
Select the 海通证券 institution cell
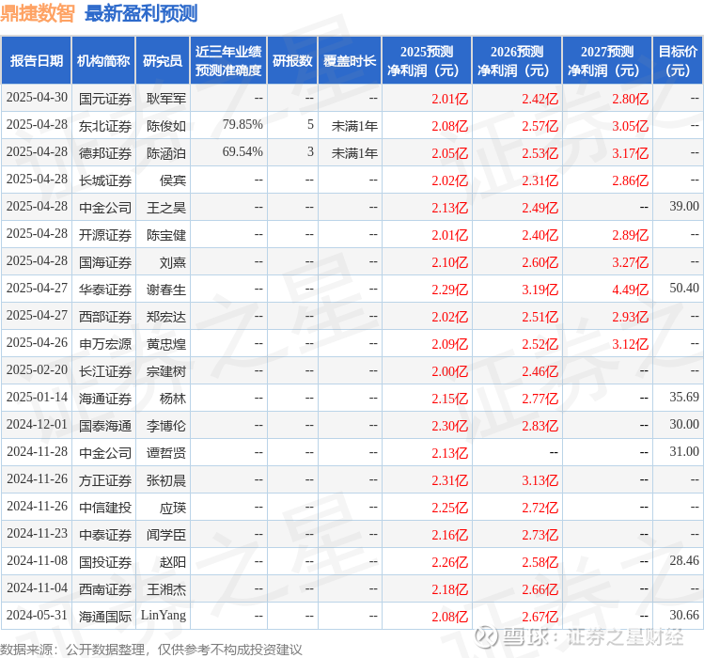[x=105, y=399]
